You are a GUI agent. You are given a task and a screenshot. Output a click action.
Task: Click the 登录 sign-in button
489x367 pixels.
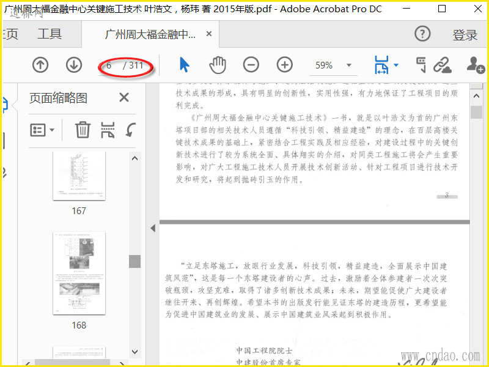465,35
